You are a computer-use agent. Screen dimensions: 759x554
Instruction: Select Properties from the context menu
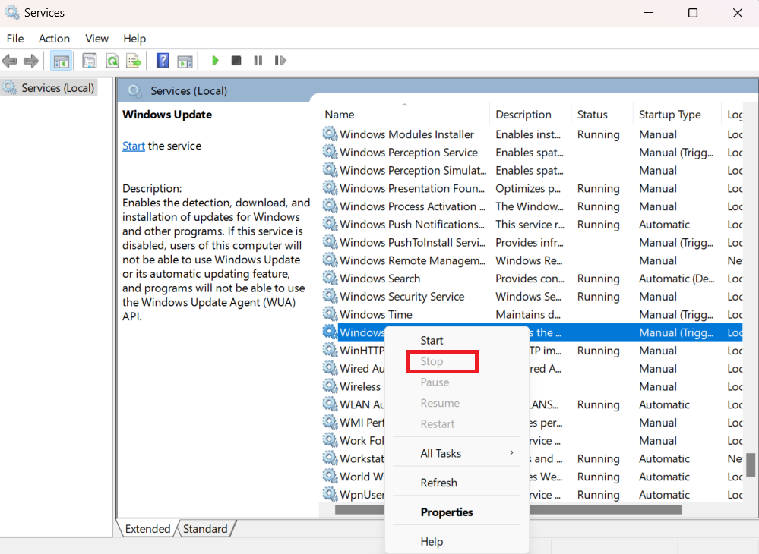tap(447, 512)
